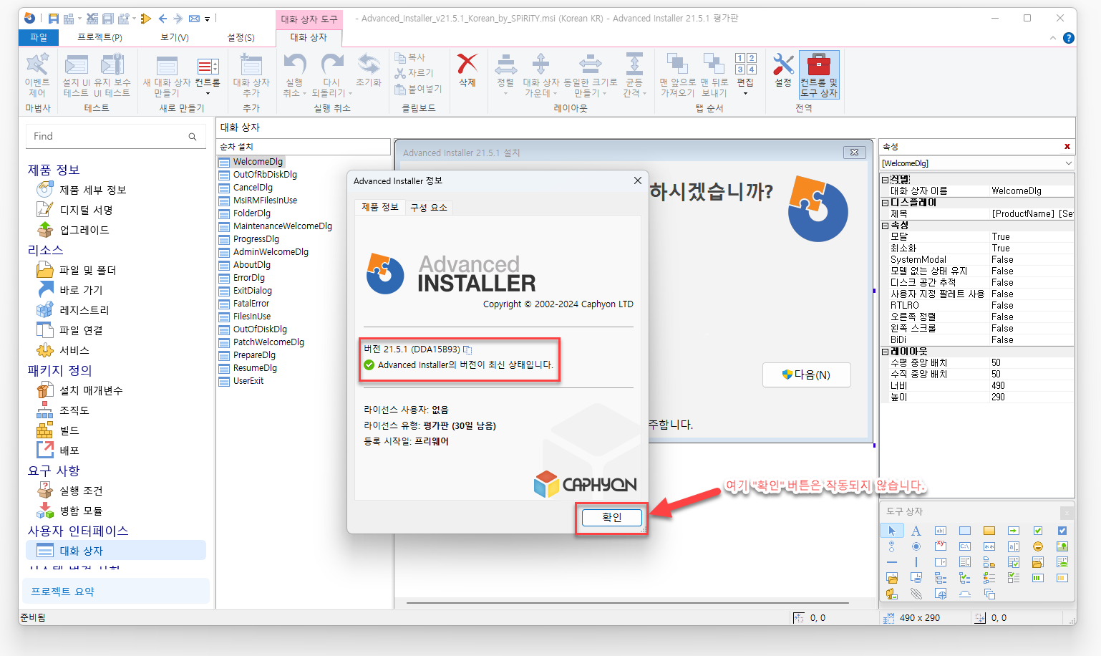
Task: Choose the password '**' field toolbox control
Action: [x=989, y=546]
